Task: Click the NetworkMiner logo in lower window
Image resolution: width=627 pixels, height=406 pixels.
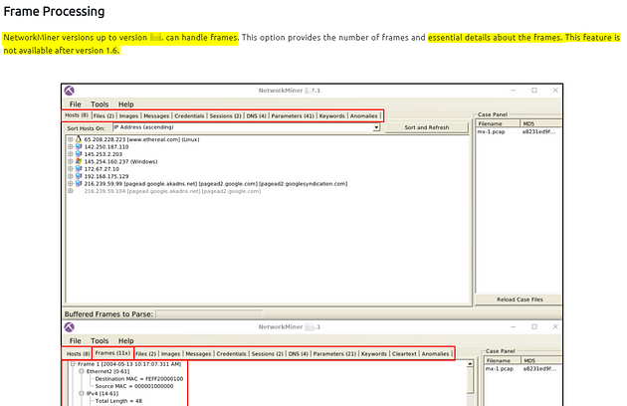Action: point(70,327)
